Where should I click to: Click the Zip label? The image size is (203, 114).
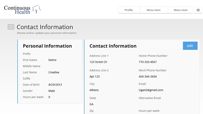(x=91, y=111)
